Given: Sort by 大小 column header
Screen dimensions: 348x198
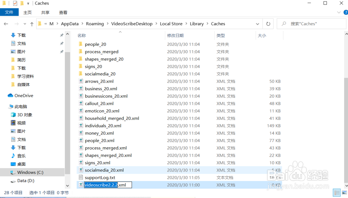Looking at the screenshot, I should click(262, 35).
